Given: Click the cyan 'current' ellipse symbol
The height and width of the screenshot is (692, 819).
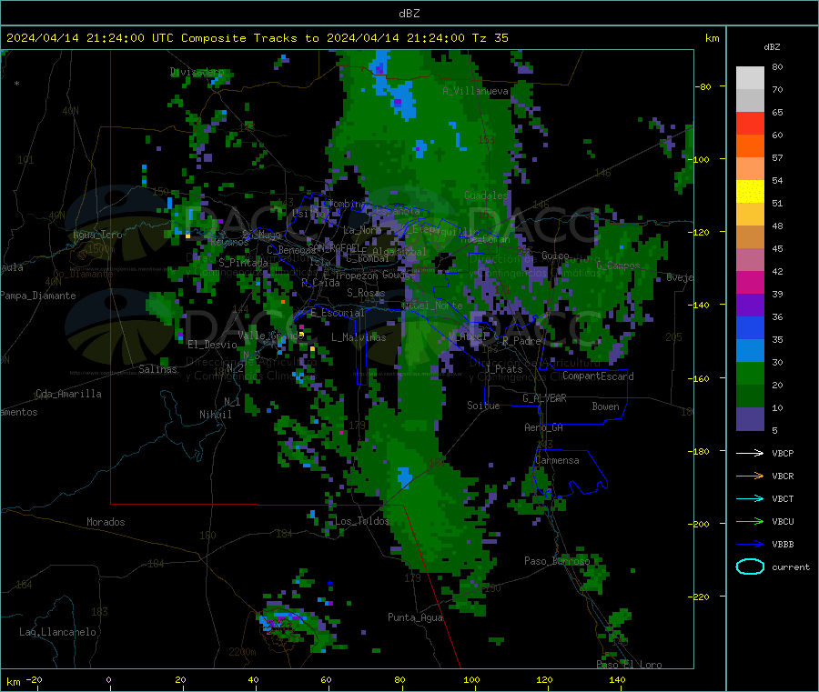Looking at the screenshot, I should [x=750, y=567].
